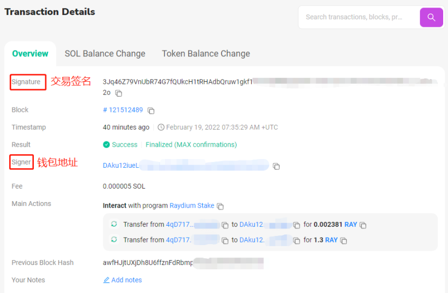Focus the search transactions input field
This screenshot has width=448, height=293.
pyautogui.click(x=355, y=17)
